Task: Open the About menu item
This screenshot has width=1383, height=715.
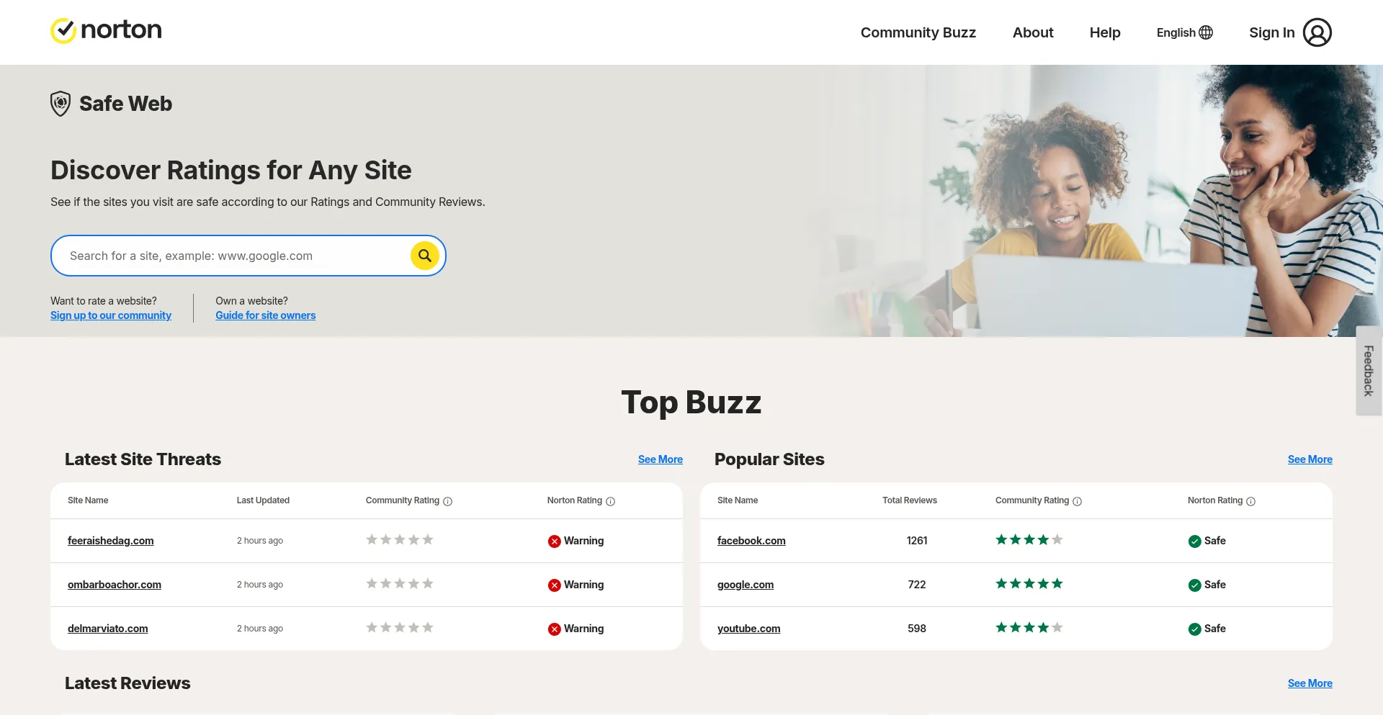Action: click(x=1033, y=32)
